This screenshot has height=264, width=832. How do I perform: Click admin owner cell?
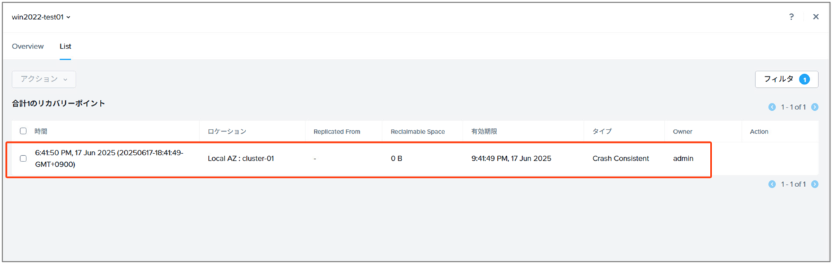point(684,159)
